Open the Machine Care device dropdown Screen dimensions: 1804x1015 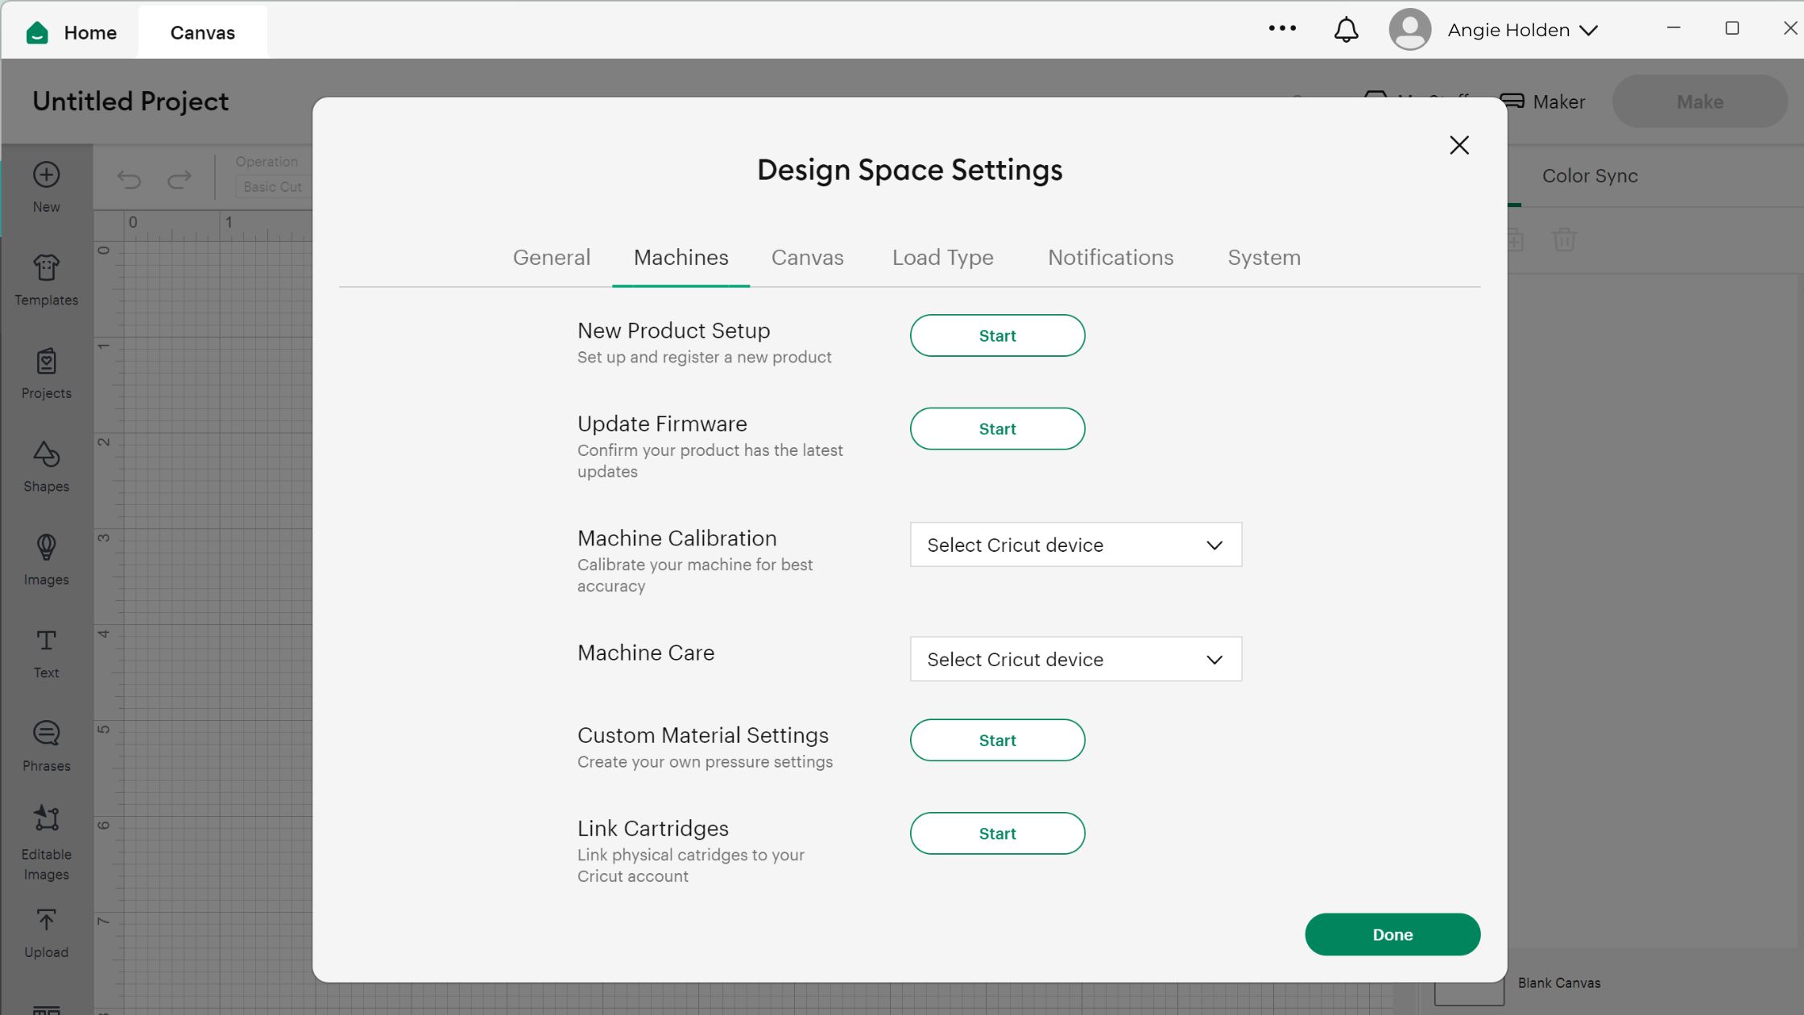pos(1075,659)
